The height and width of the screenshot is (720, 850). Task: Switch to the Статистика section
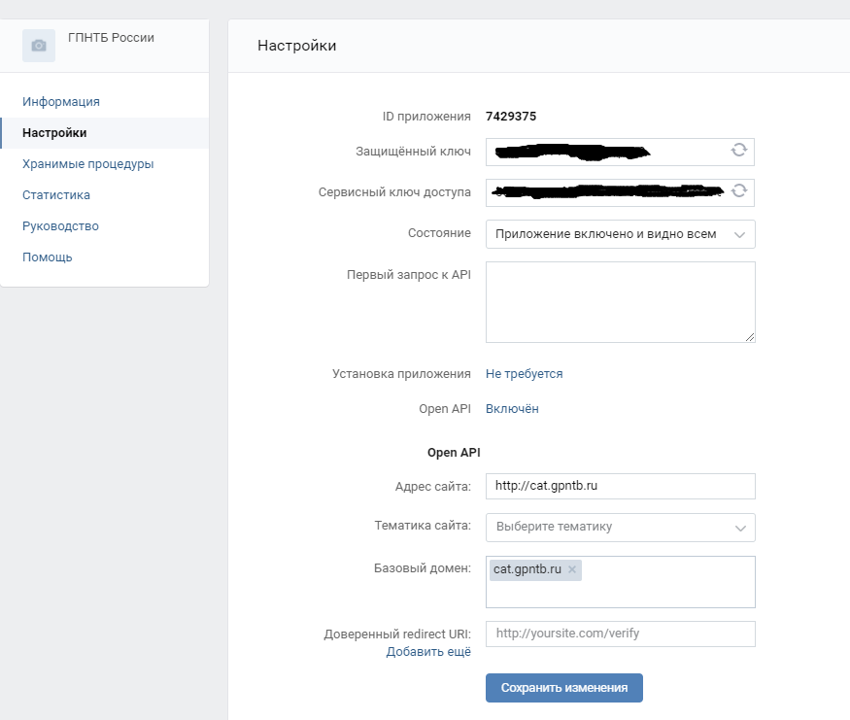click(56, 195)
